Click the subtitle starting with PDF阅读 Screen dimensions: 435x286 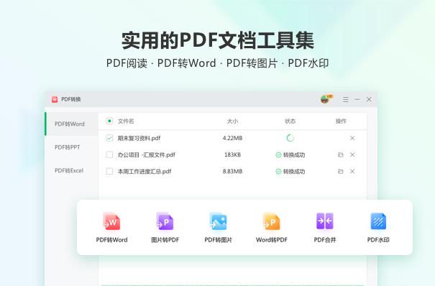coord(217,63)
